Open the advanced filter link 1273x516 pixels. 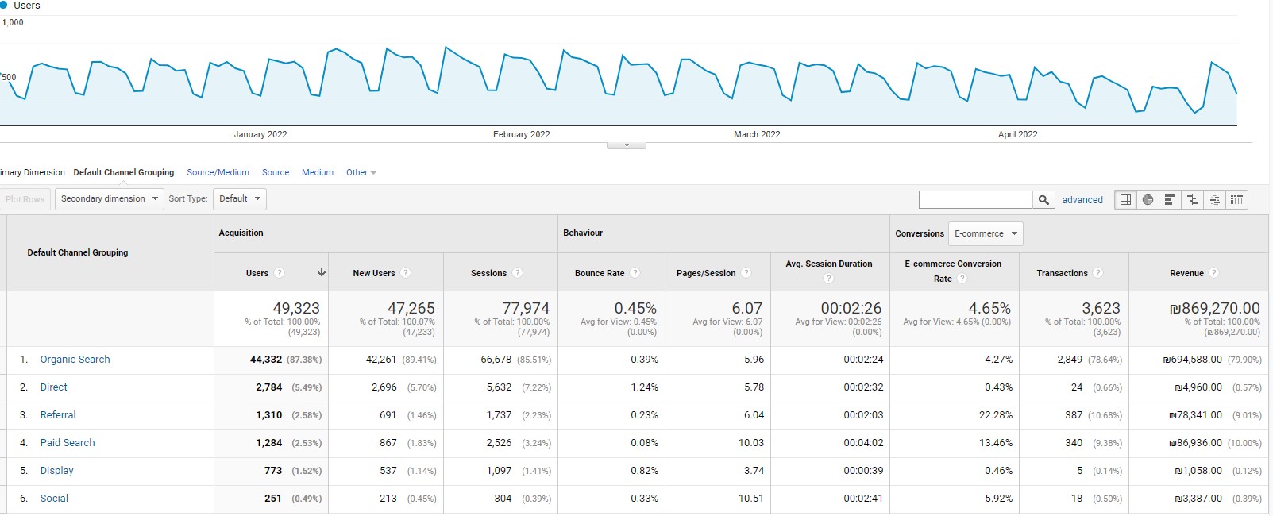tap(1082, 200)
